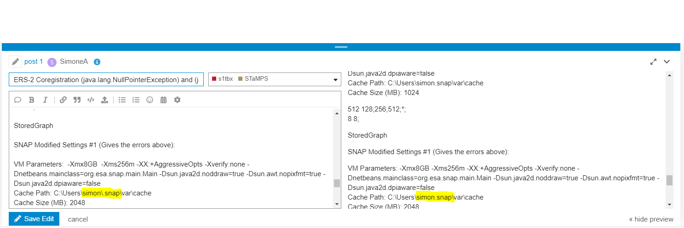Viewport: 684px width, 228px height.
Task: Click the highlighted 'simon.snap\' text in the preview
Action: (435, 197)
